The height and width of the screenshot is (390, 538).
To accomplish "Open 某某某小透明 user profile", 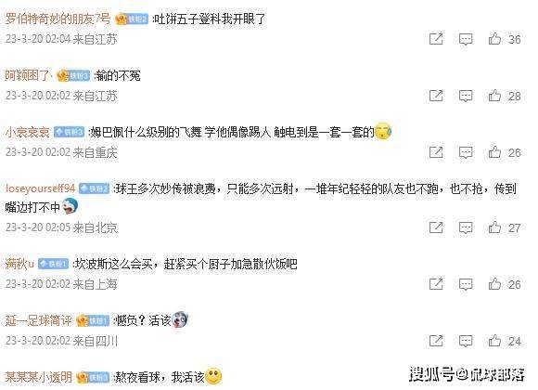I will [38, 377].
